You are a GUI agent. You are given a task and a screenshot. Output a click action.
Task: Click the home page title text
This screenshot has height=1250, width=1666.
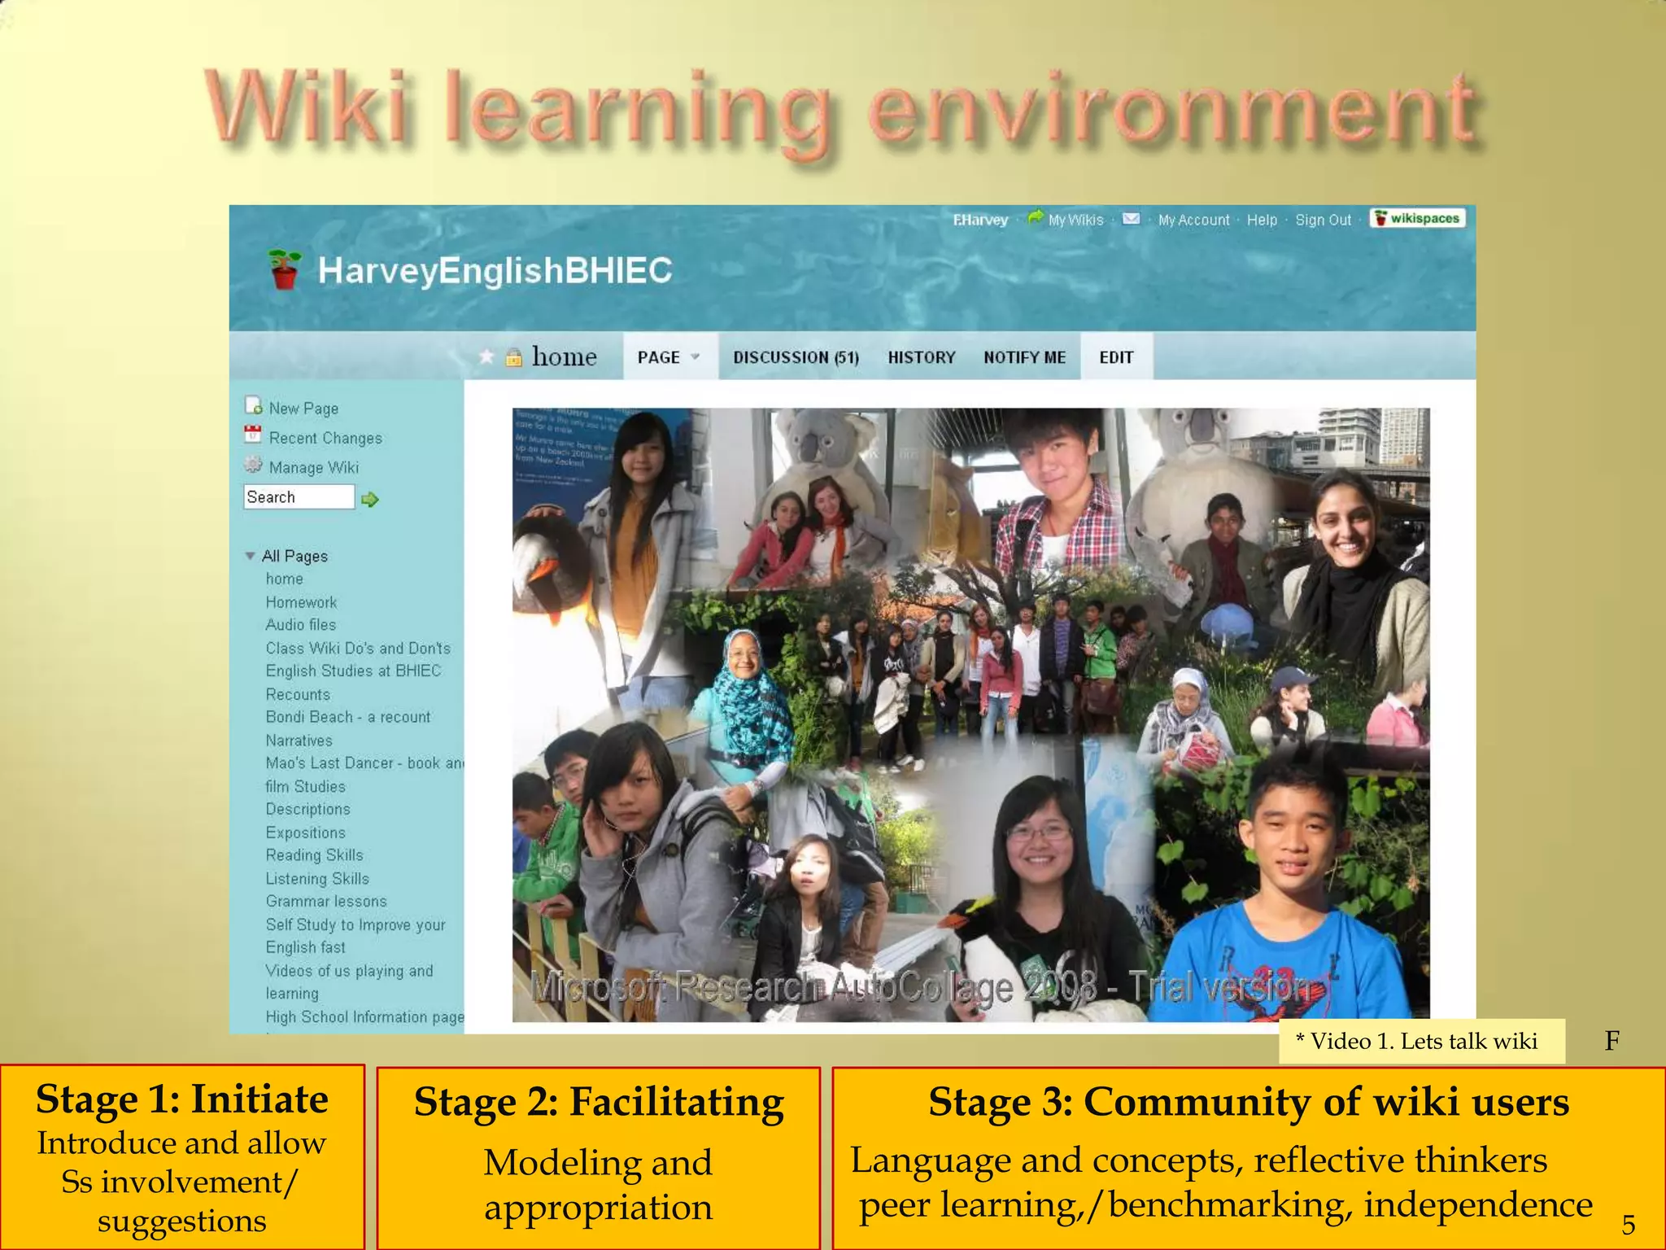point(564,356)
